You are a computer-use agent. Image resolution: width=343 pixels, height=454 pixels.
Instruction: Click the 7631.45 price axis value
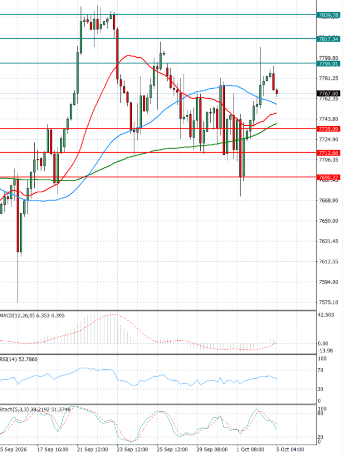point(328,241)
